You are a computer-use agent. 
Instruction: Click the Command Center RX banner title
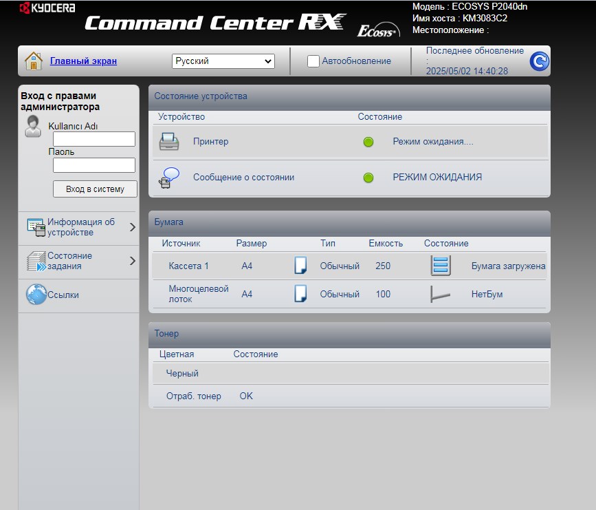pos(215,23)
